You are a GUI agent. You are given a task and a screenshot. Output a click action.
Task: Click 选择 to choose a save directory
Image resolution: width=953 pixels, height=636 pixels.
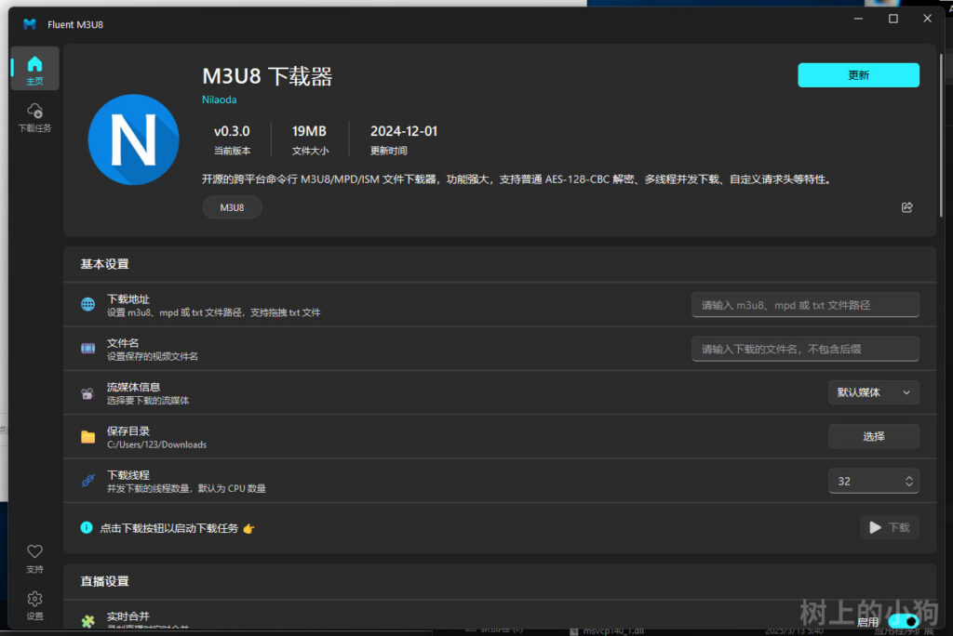tap(873, 436)
